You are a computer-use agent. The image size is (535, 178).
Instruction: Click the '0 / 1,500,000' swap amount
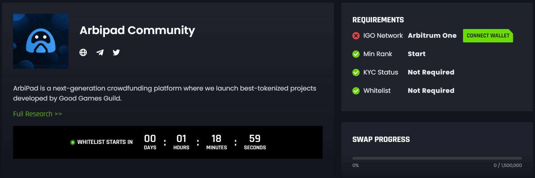pyautogui.click(x=508, y=165)
